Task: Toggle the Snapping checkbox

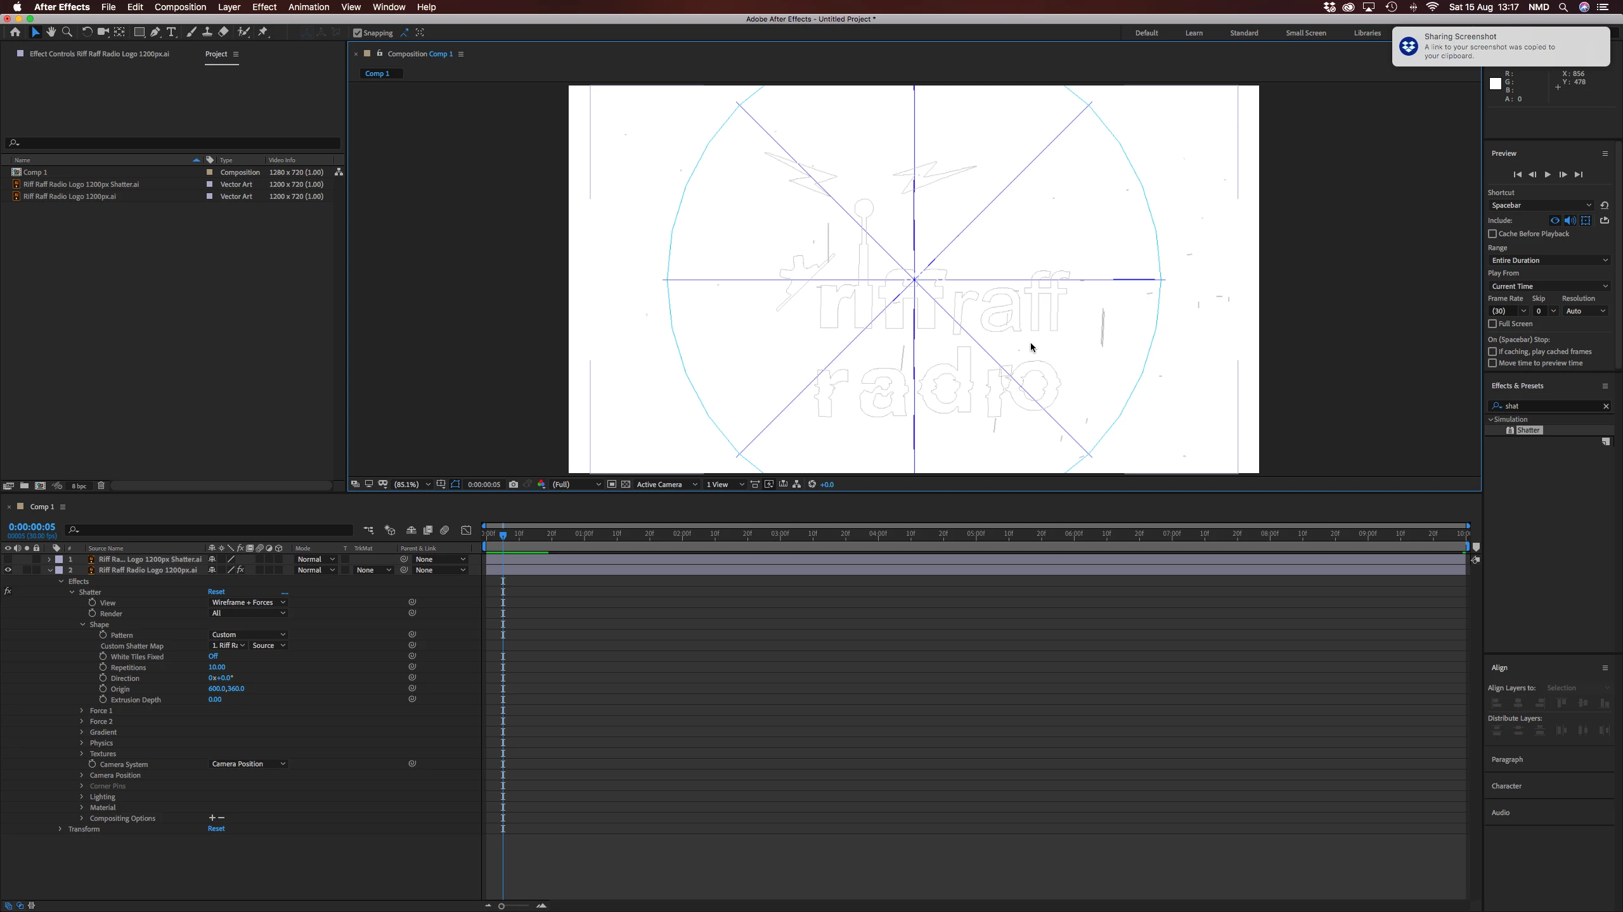Action: (x=358, y=33)
